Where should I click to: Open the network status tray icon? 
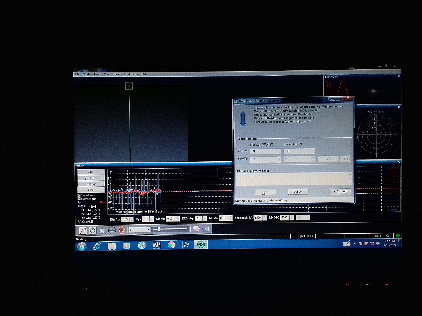click(372, 243)
